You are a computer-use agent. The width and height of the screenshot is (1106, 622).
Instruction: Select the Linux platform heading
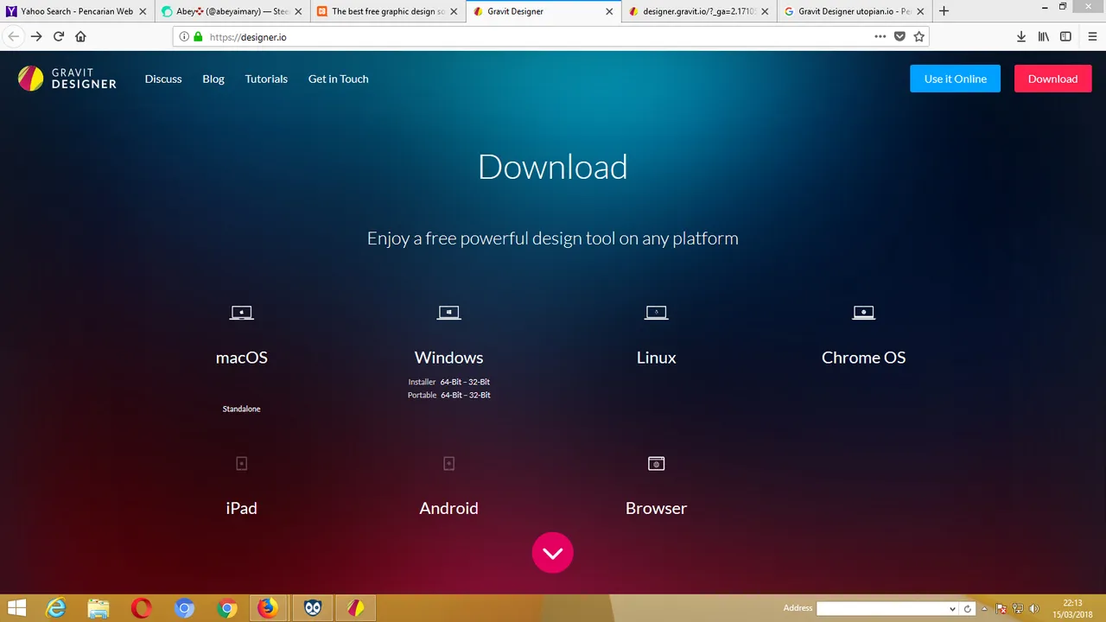pos(656,358)
